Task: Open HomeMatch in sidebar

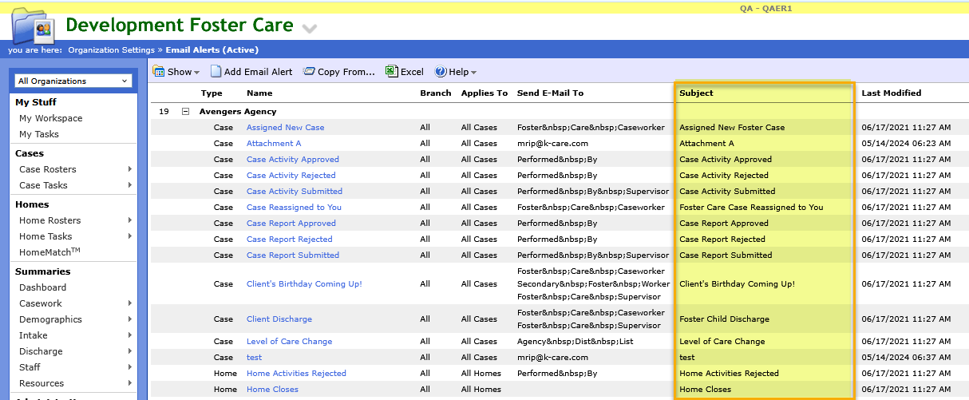Action: tap(49, 252)
